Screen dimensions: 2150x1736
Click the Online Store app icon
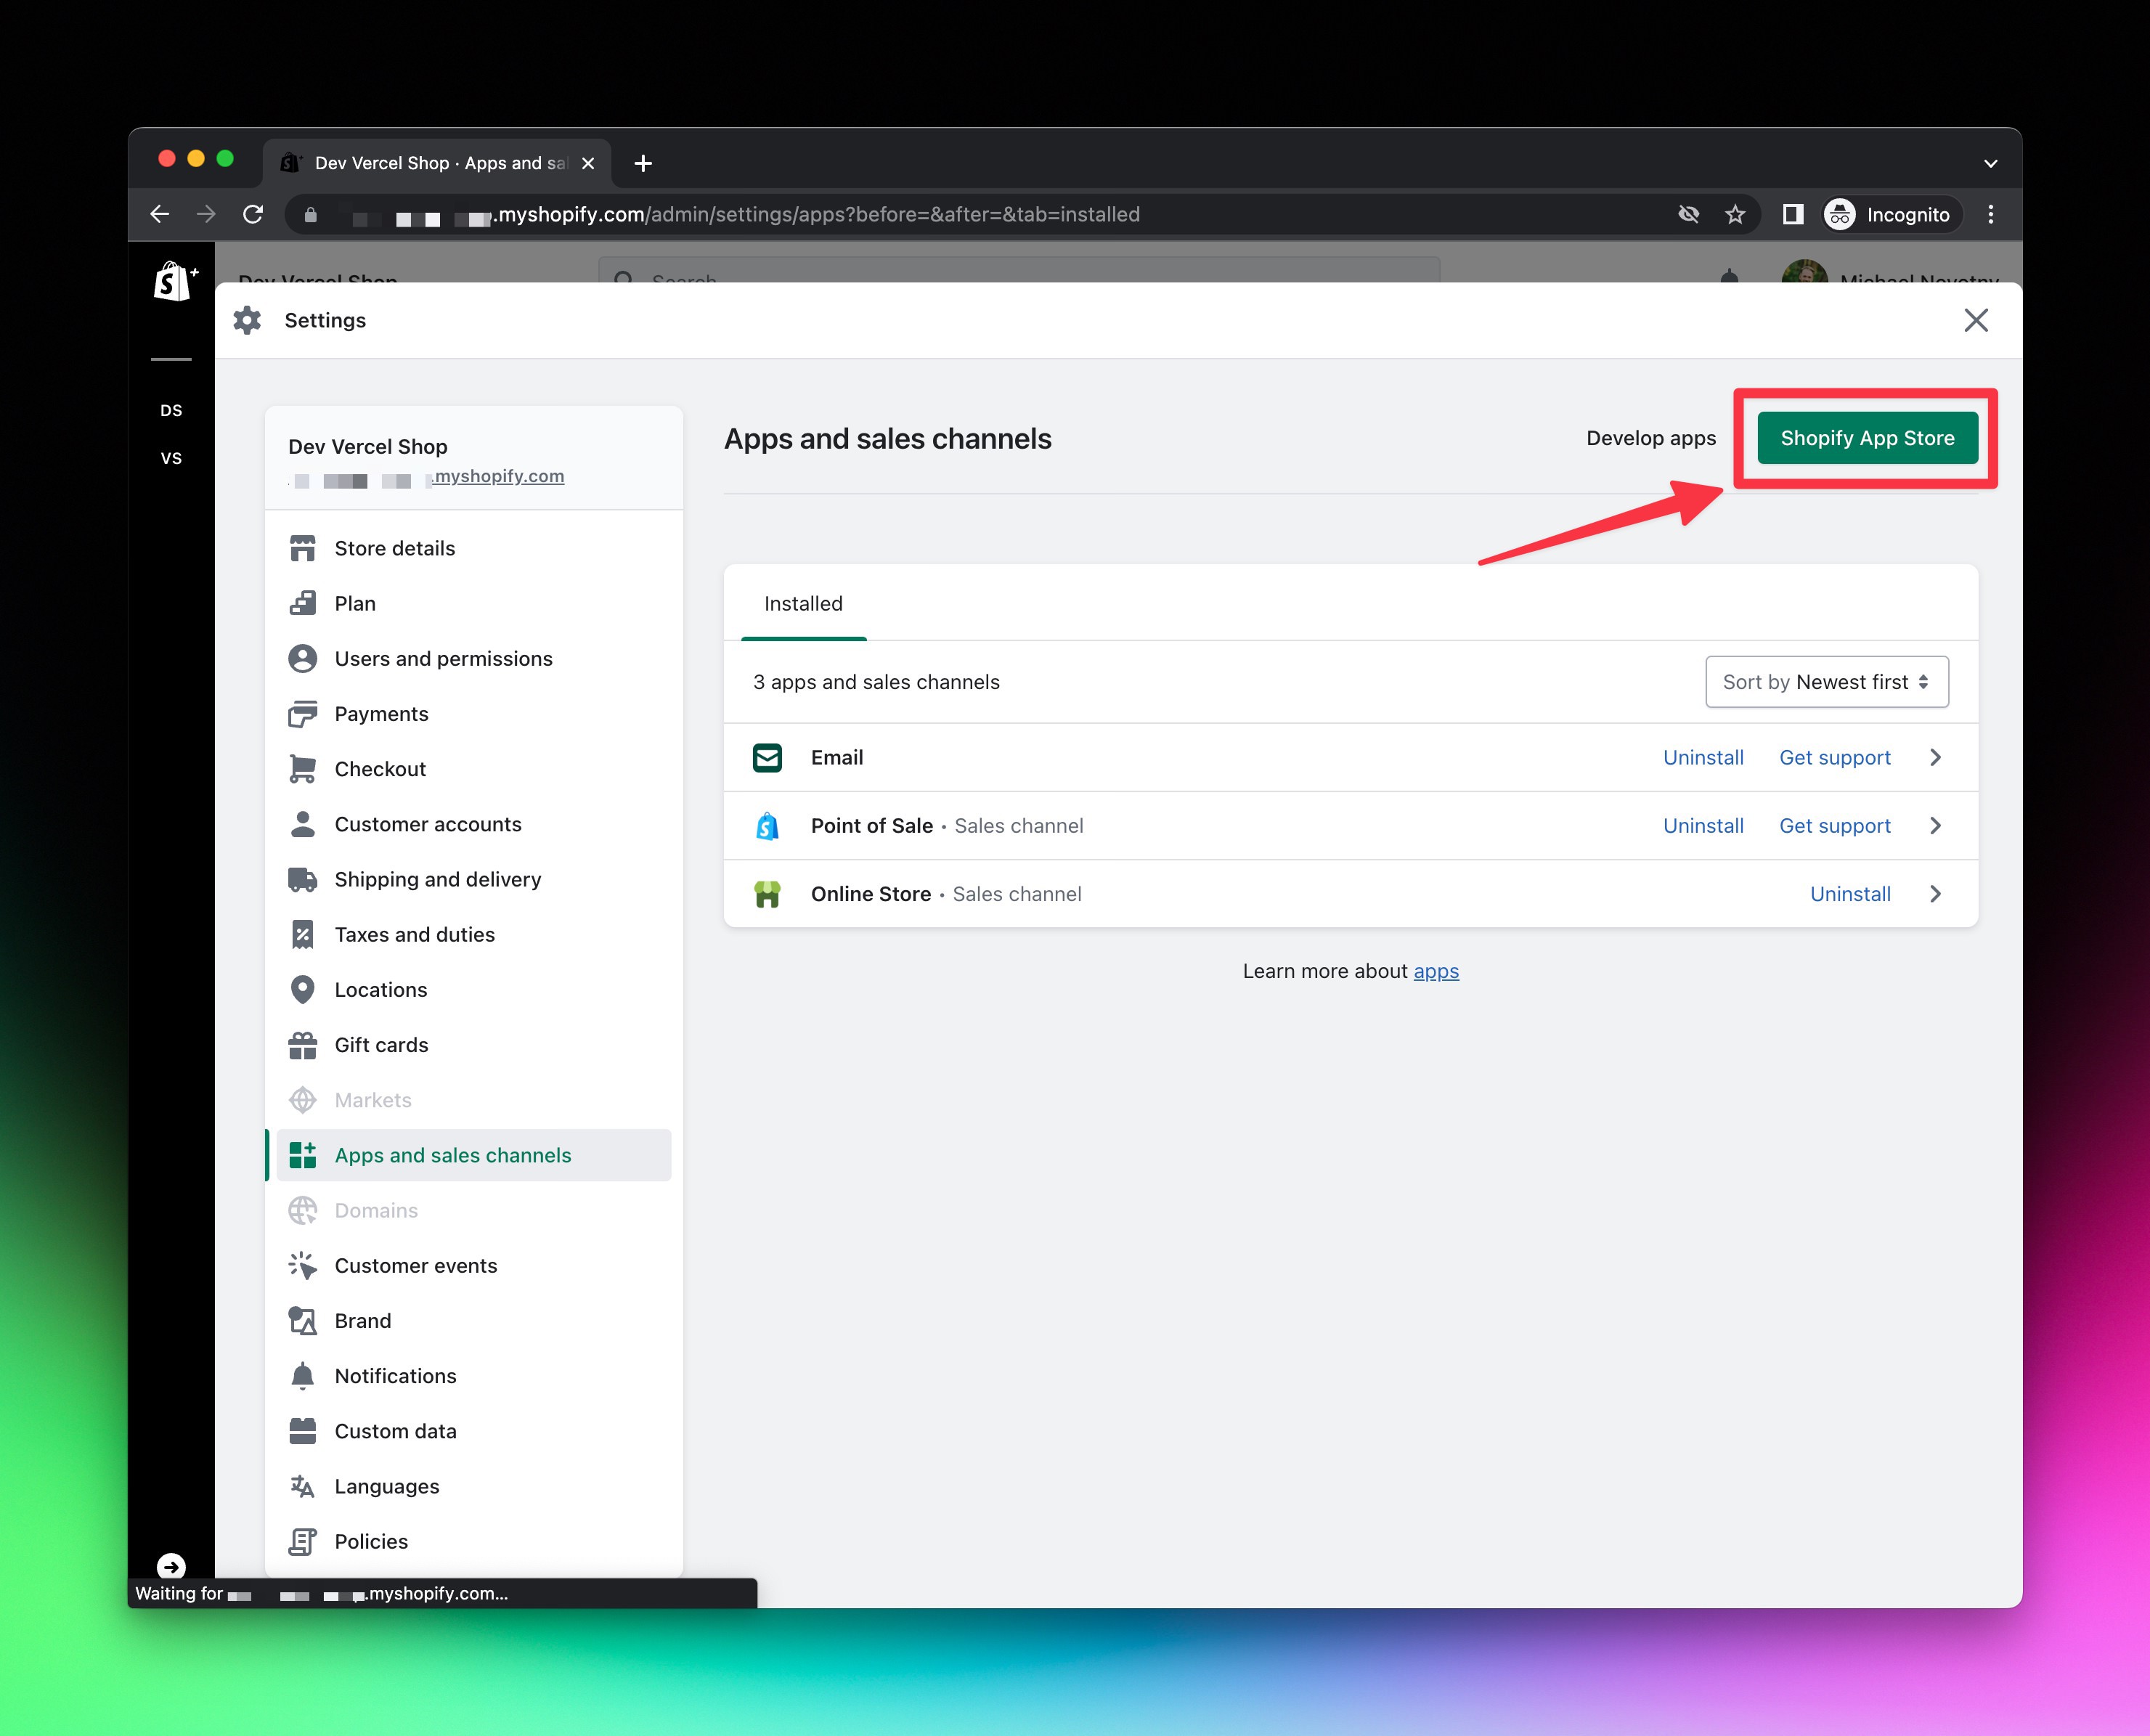coord(767,894)
